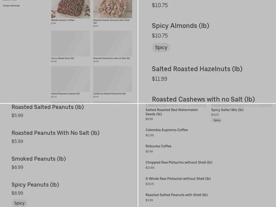Open the Robunka Coffee product entry

[158, 146]
